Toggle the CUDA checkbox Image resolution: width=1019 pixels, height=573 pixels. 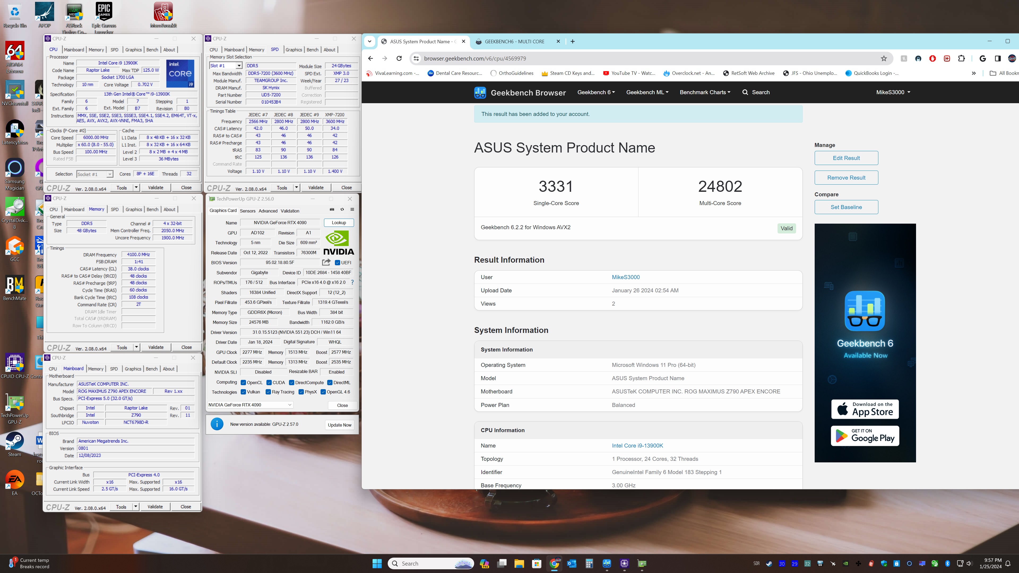pyautogui.click(x=269, y=382)
